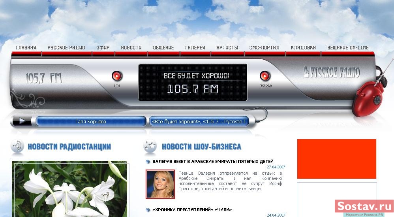Image resolution: width=394 pixels, height=217 pixels.
Task: Go to the ЭФИР section
Action: click(x=103, y=47)
